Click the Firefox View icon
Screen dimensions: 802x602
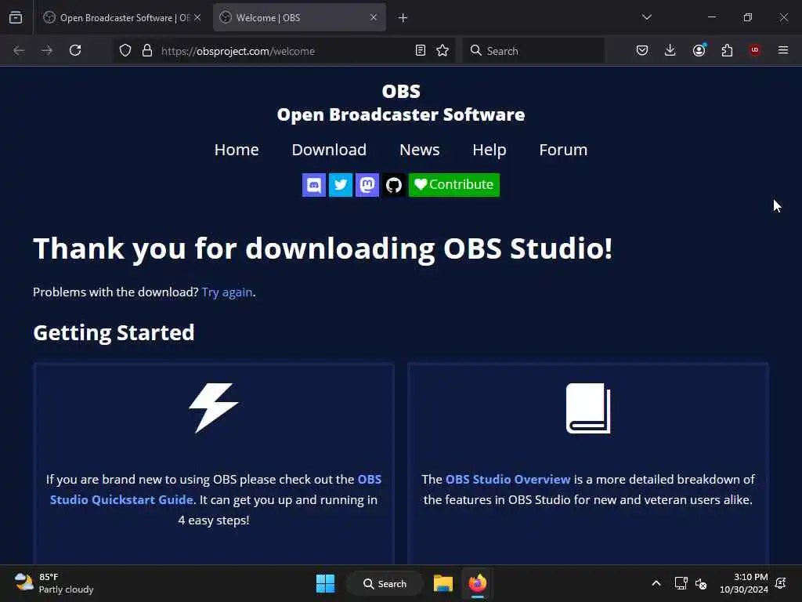(16, 17)
